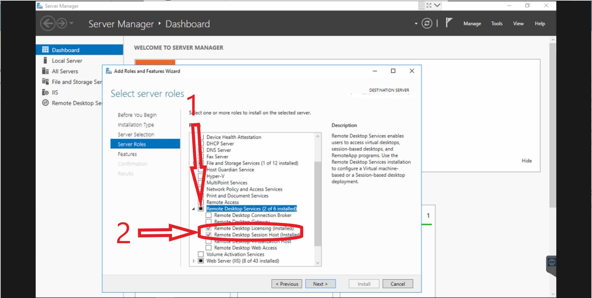Click the Remote Desktop Licensing (Installed) checkbox
Image resolution: width=592 pixels, height=298 pixels.
click(x=209, y=228)
